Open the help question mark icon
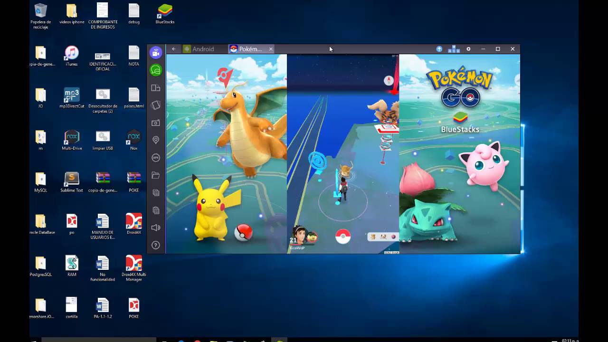Viewport: 608px width, 342px height. point(156,245)
